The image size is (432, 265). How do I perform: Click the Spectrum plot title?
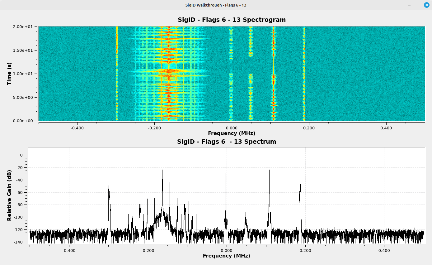[226, 142]
